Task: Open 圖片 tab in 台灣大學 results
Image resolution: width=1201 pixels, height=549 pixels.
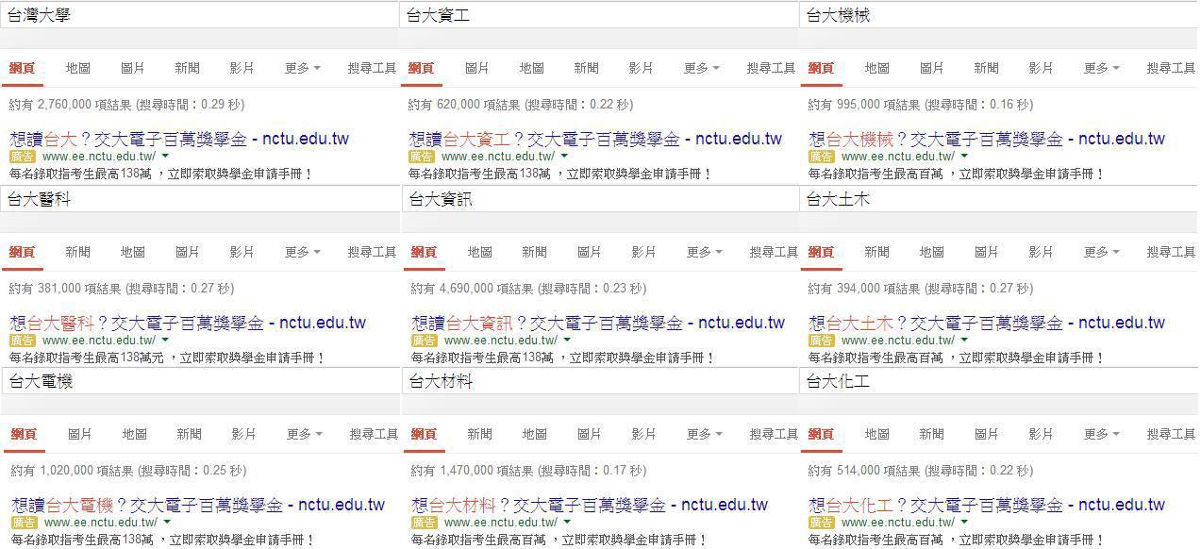Action: point(133,68)
